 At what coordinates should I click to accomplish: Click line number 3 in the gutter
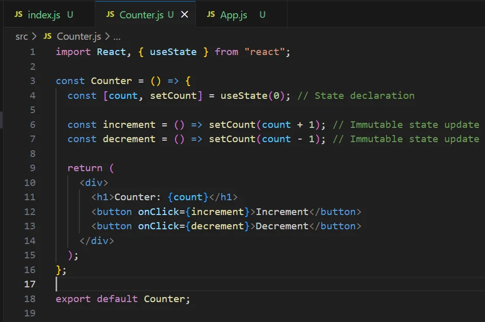pyautogui.click(x=33, y=81)
